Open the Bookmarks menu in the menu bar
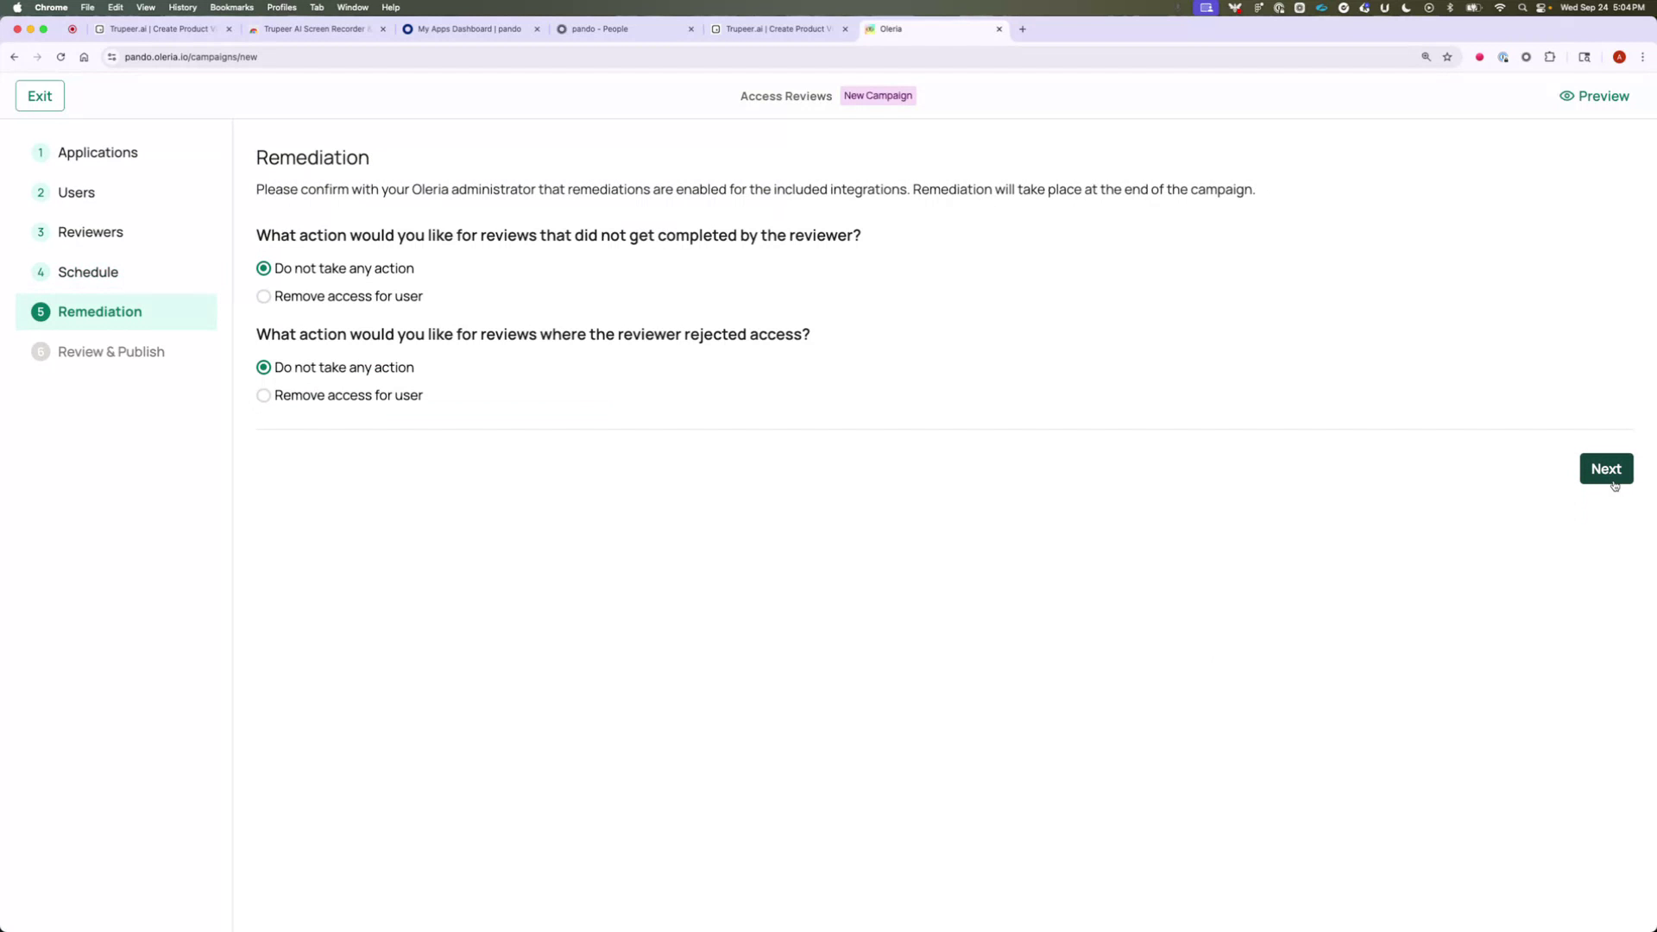 231,7
